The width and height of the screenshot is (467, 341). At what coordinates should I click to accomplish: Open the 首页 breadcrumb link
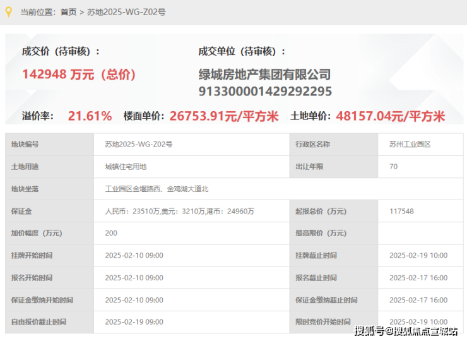(x=69, y=12)
